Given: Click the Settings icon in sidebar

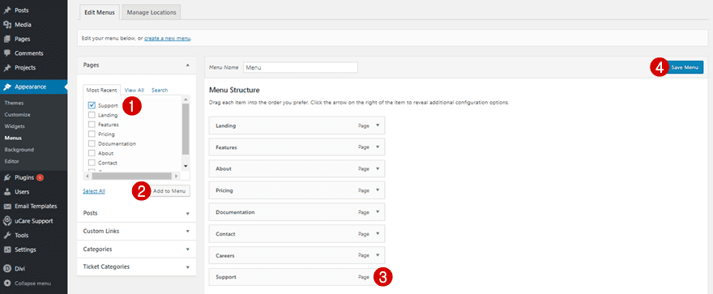Looking at the screenshot, I should coord(7,249).
